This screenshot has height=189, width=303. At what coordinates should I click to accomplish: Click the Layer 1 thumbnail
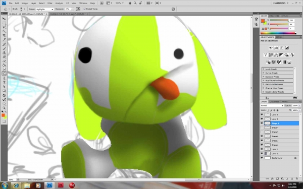click(x=268, y=154)
